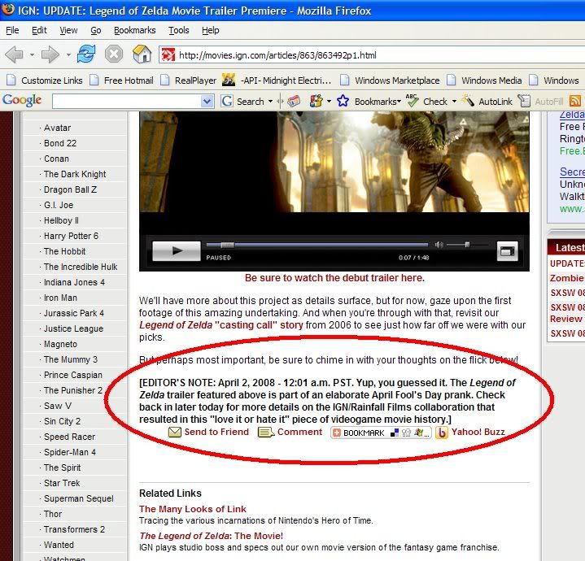The height and width of the screenshot is (561, 585).
Task: Click the Stop loading button
Action: coord(114,55)
